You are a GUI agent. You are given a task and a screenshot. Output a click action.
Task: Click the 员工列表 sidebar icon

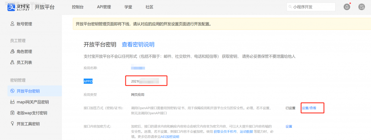[x=13, y=62]
